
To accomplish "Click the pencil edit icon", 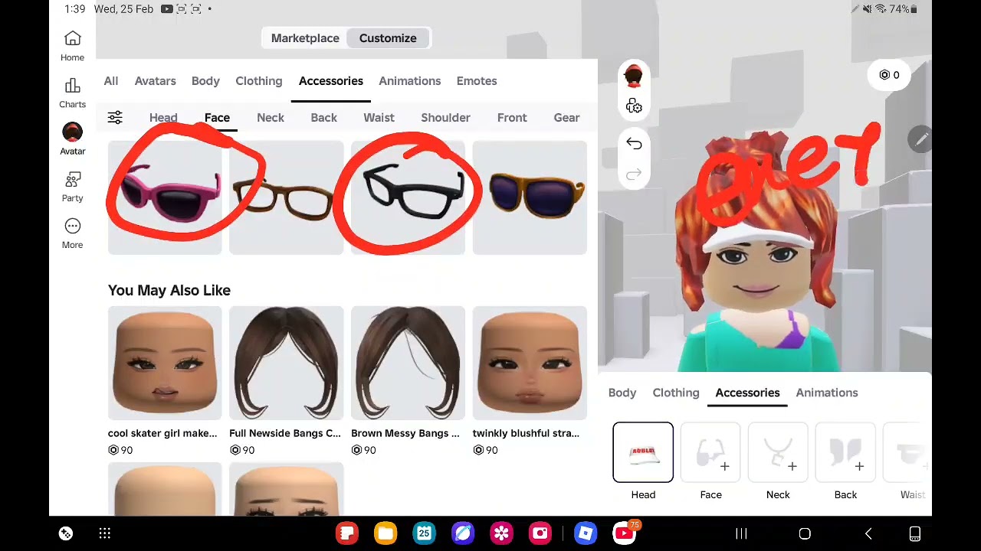I will [920, 139].
